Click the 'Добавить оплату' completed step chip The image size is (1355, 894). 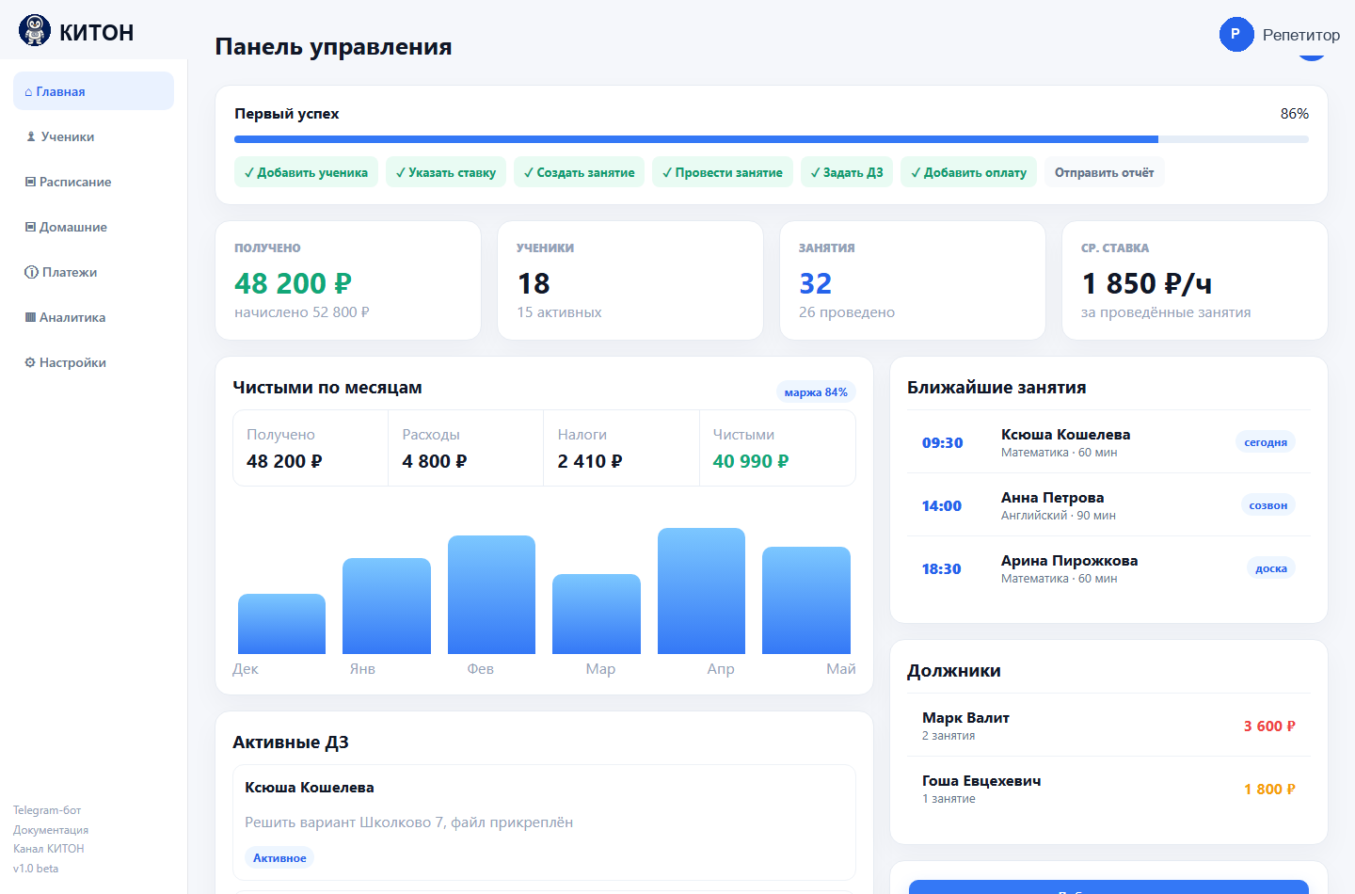tap(968, 172)
